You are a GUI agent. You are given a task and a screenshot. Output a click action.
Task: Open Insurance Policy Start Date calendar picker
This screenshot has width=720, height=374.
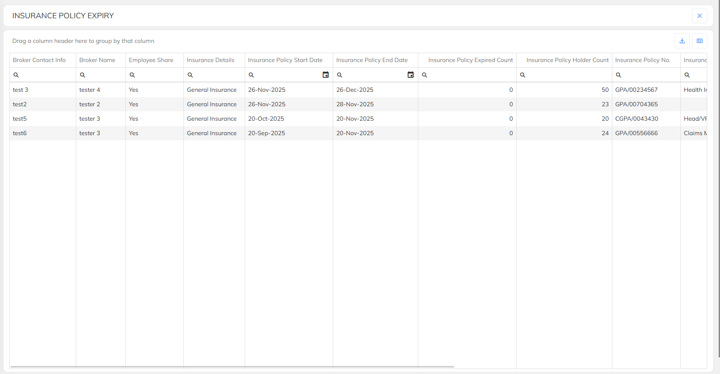pyautogui.click(x=326, y=75)
